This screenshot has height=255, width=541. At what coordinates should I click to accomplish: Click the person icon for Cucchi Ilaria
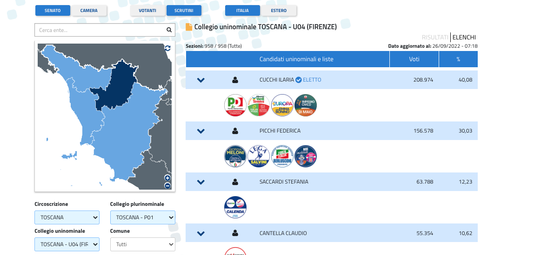pos(235,80)
